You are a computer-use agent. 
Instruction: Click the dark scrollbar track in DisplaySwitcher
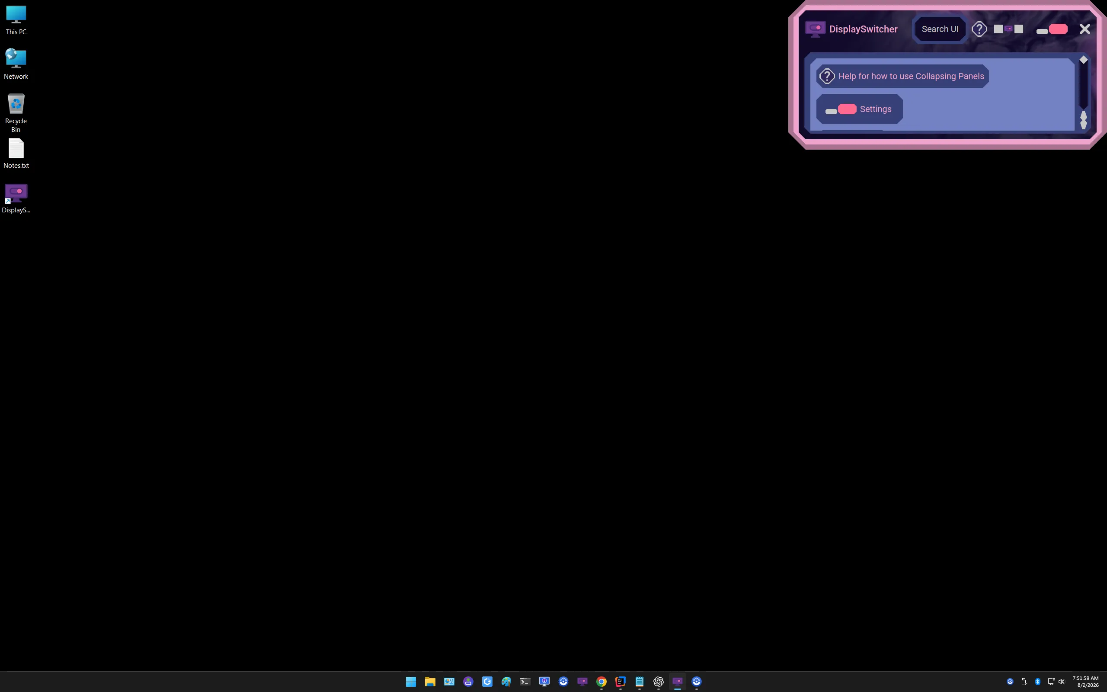click(1083, 87)
